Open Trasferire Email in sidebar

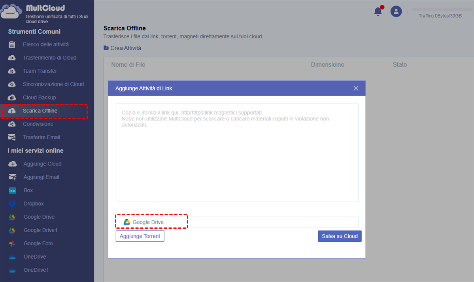pos(42,137)
